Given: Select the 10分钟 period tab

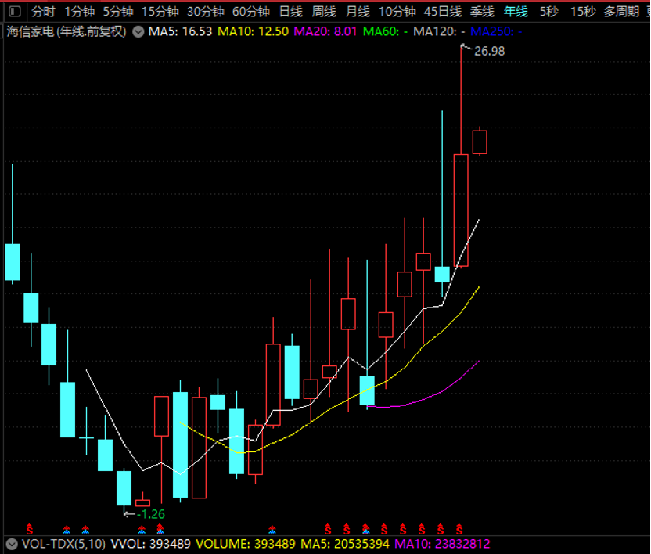Looking at the screenshot, I should point(397,12).
